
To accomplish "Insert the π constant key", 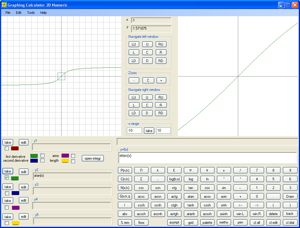I will tap(191, 170).
